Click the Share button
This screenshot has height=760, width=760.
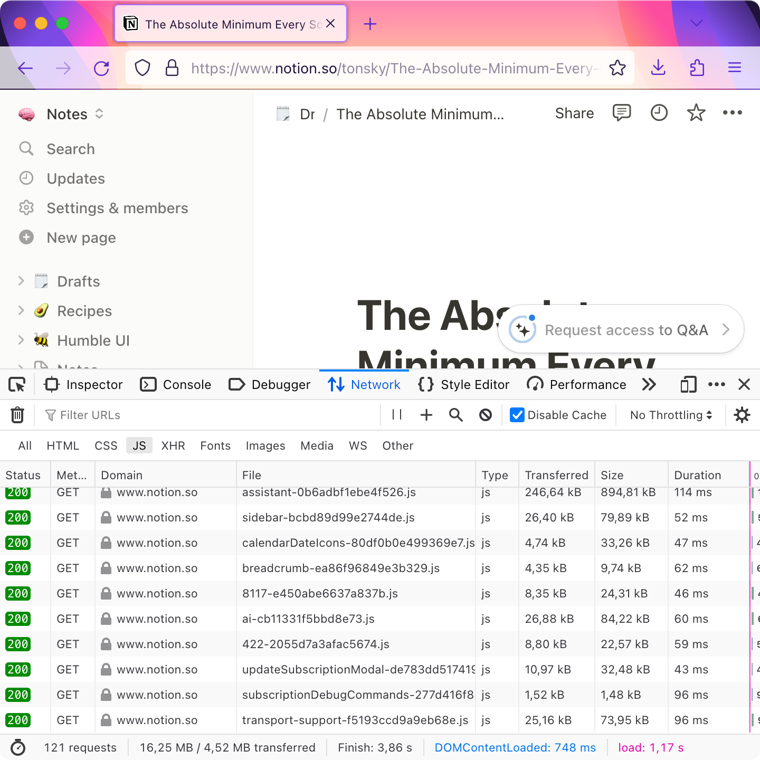coord(574,113)
